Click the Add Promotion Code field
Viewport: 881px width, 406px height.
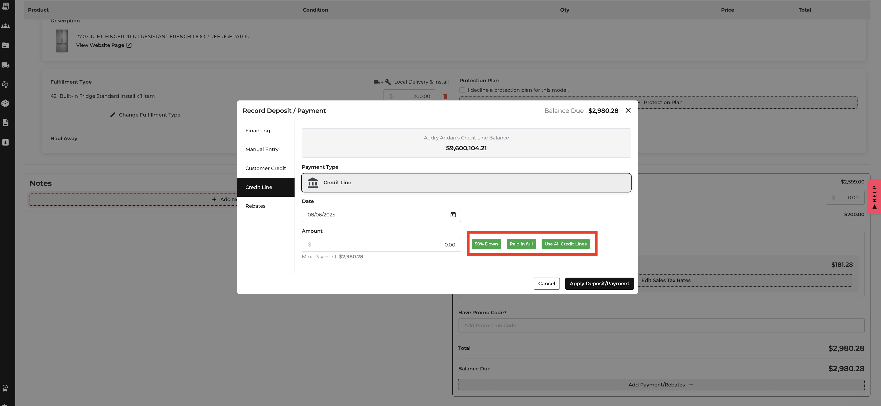click(661, 325)
